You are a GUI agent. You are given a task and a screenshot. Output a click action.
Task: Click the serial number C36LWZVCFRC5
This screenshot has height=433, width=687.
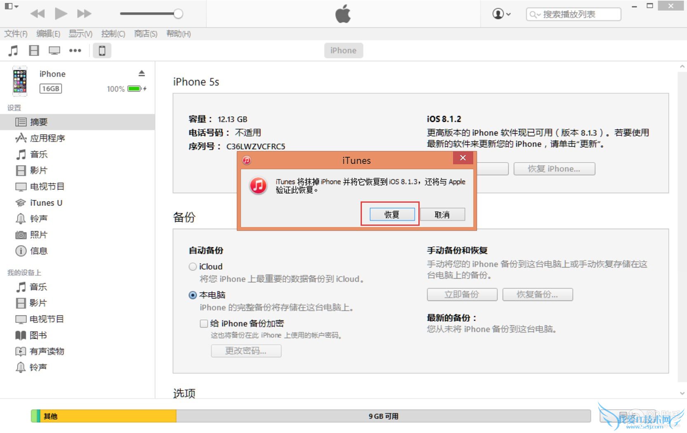click(256, 147)
